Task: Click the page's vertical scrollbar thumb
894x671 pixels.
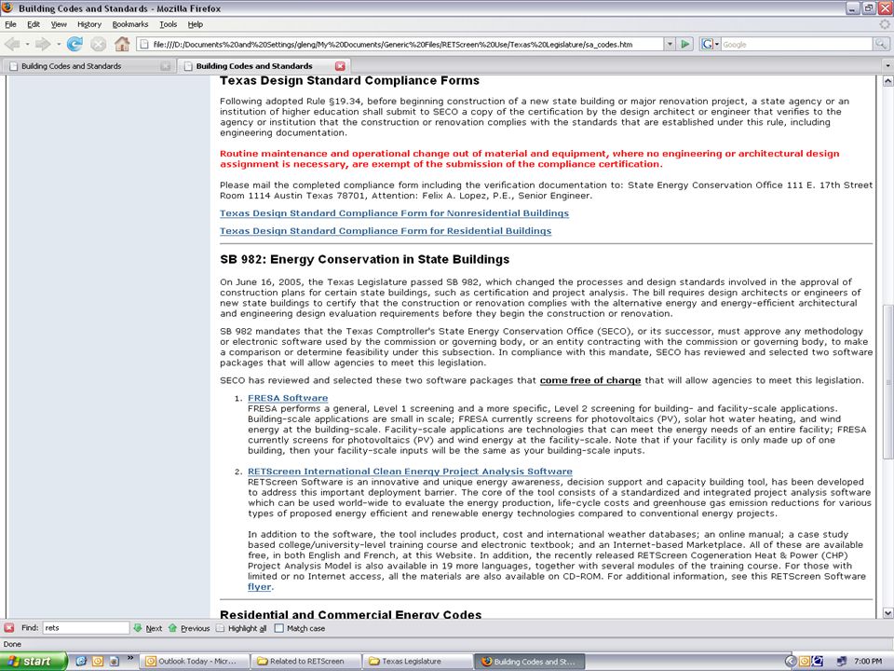Action: pos(887,382)
